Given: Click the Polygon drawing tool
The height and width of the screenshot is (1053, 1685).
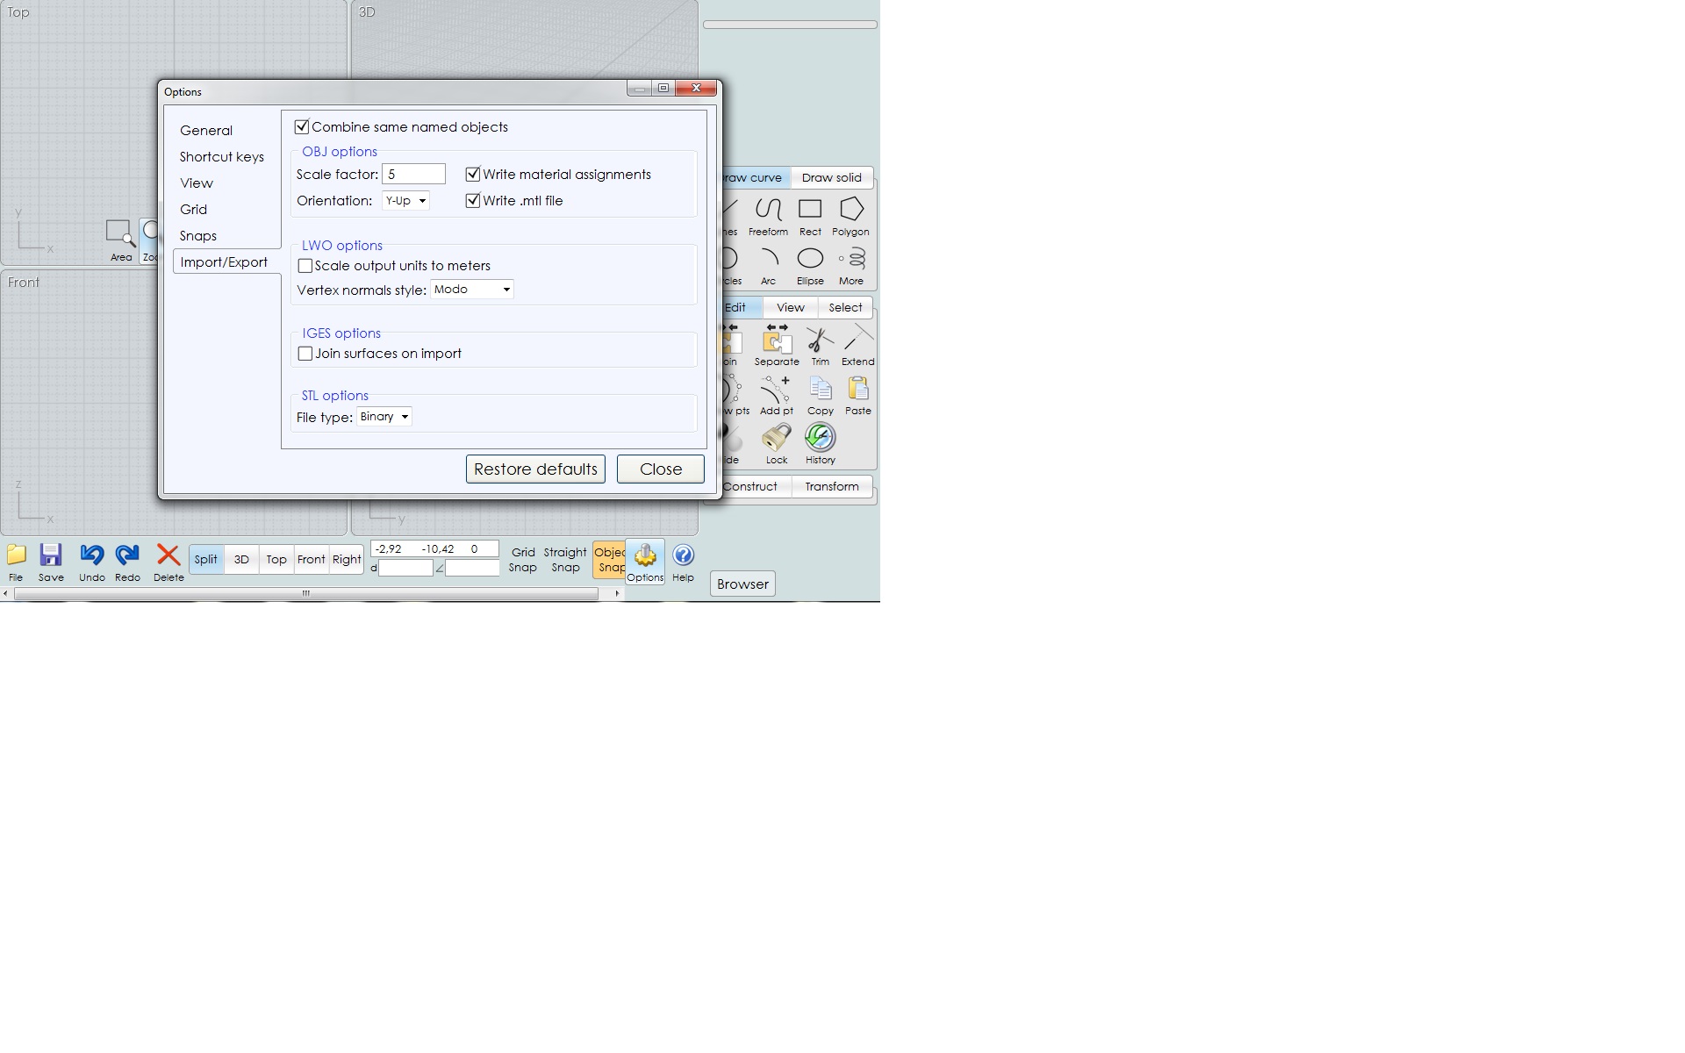Looking at the screenshot, I should coord(850,217).
